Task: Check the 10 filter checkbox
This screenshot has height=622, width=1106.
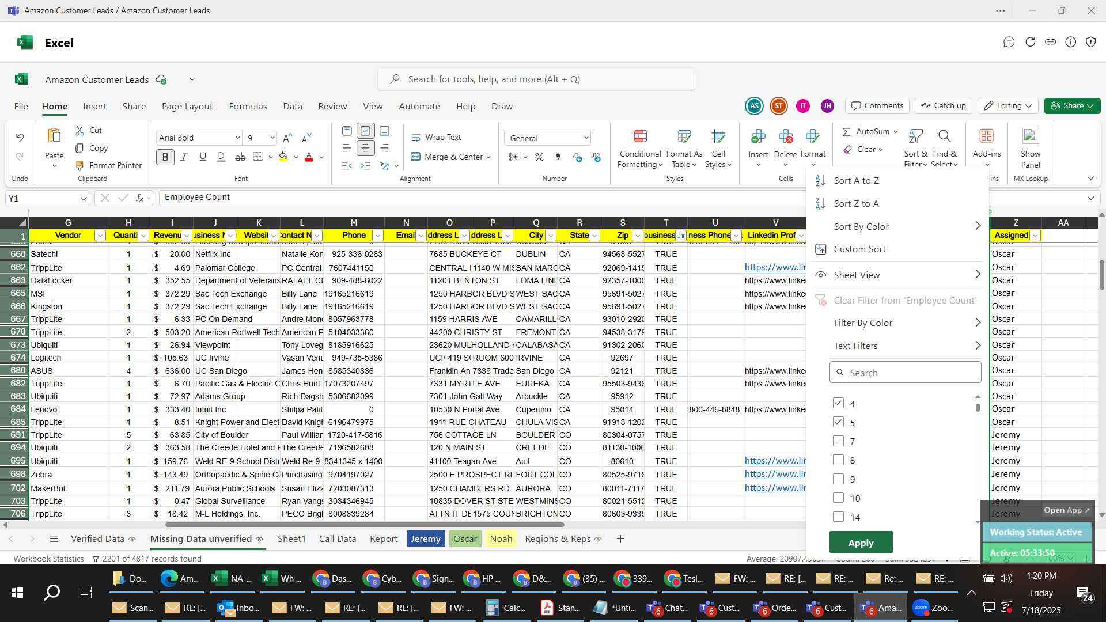Action: coord(838,498)
